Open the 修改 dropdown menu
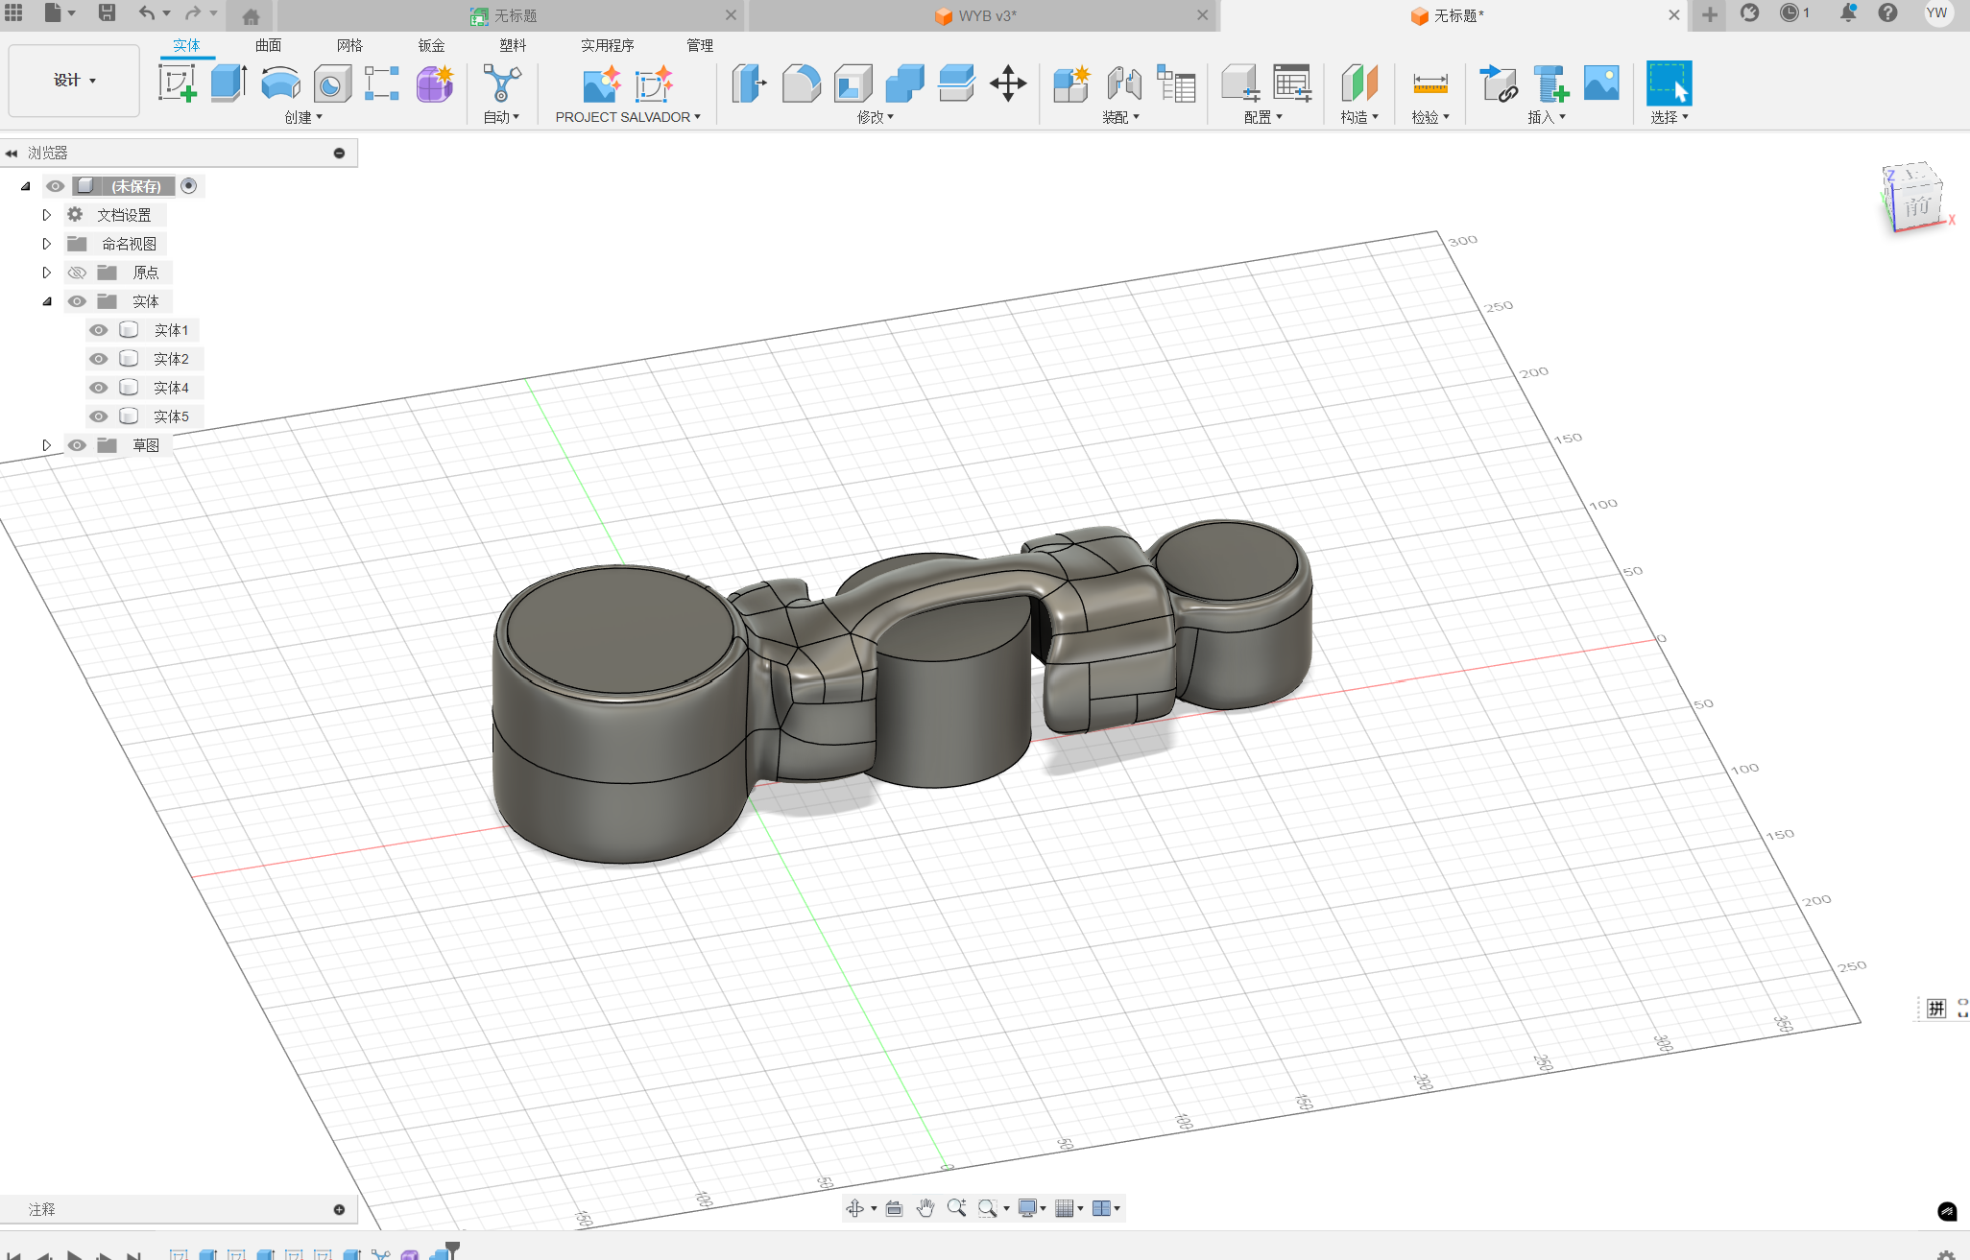Screen dimensions: 1970x1260 tap(876, 117)
